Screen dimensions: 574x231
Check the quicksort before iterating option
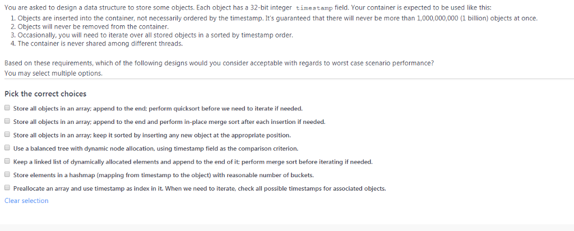pos(7,108)
